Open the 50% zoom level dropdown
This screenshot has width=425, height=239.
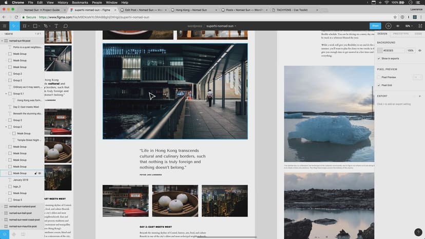pos(409,26)
